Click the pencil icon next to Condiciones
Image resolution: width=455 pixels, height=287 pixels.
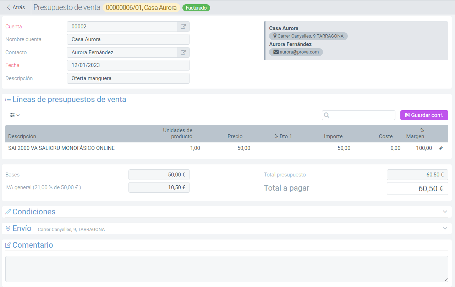(8, 212)
